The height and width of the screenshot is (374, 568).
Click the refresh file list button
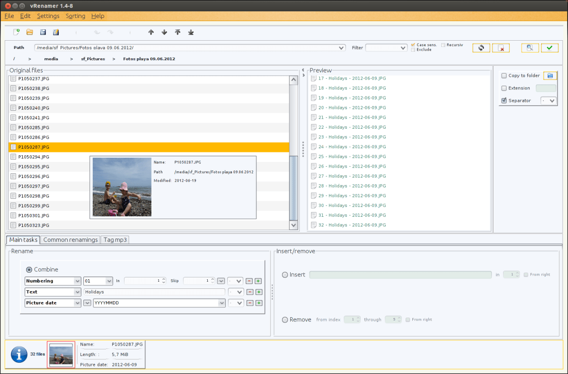481,48
